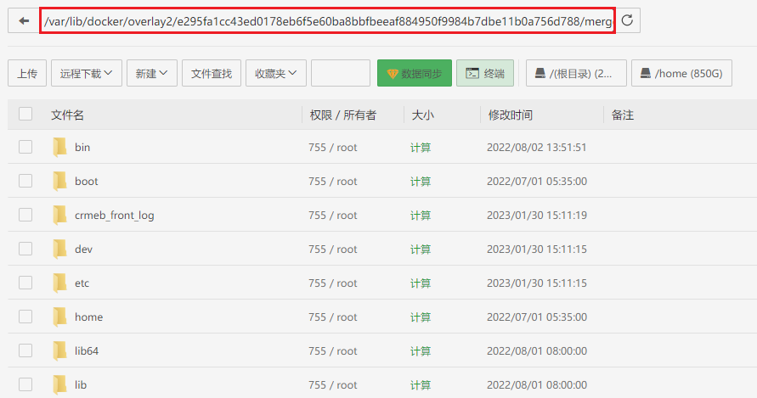Screen dimensions: 757x398
Task: Click the lib folder icon
Action: (x=59, y=384)
